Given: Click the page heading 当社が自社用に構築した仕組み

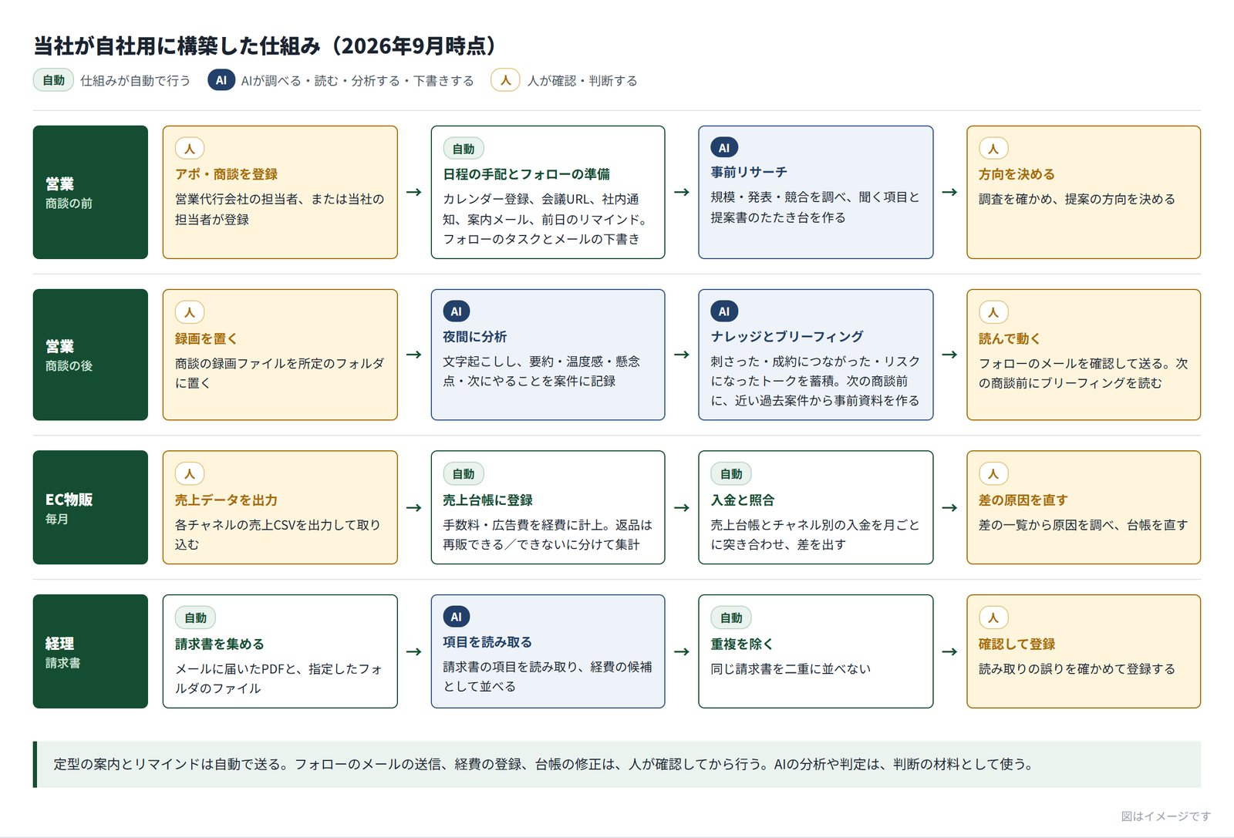Looking at the screenshot, I should (268, 45).
